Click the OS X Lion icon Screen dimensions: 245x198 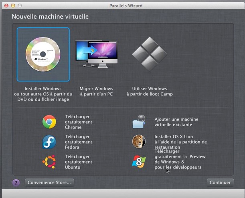click(x=139, y=141)
